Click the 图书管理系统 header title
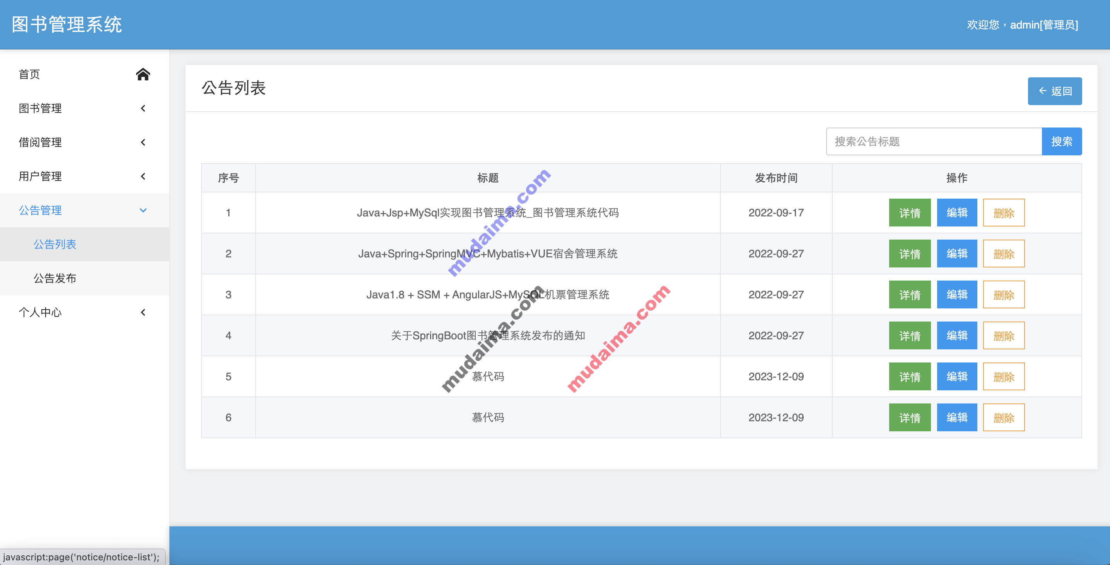Screen dimensions: 1110x565 [67, 25]
